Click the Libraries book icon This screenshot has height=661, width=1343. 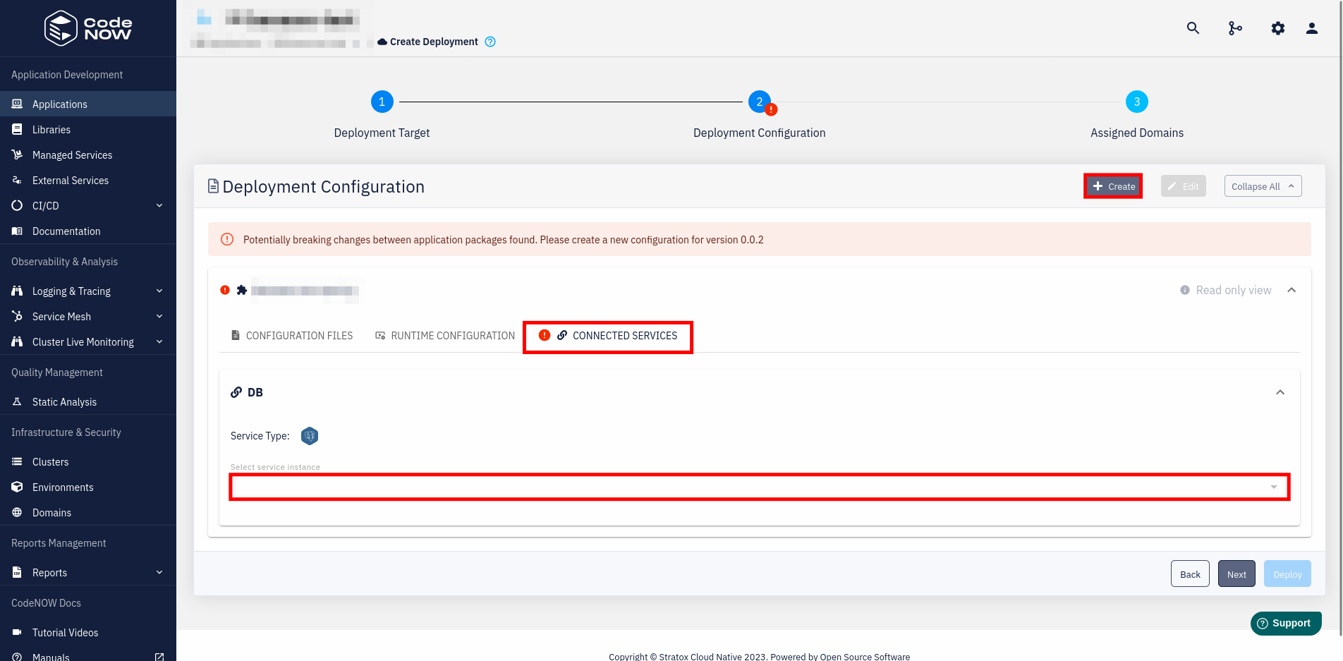pos(17,129)
